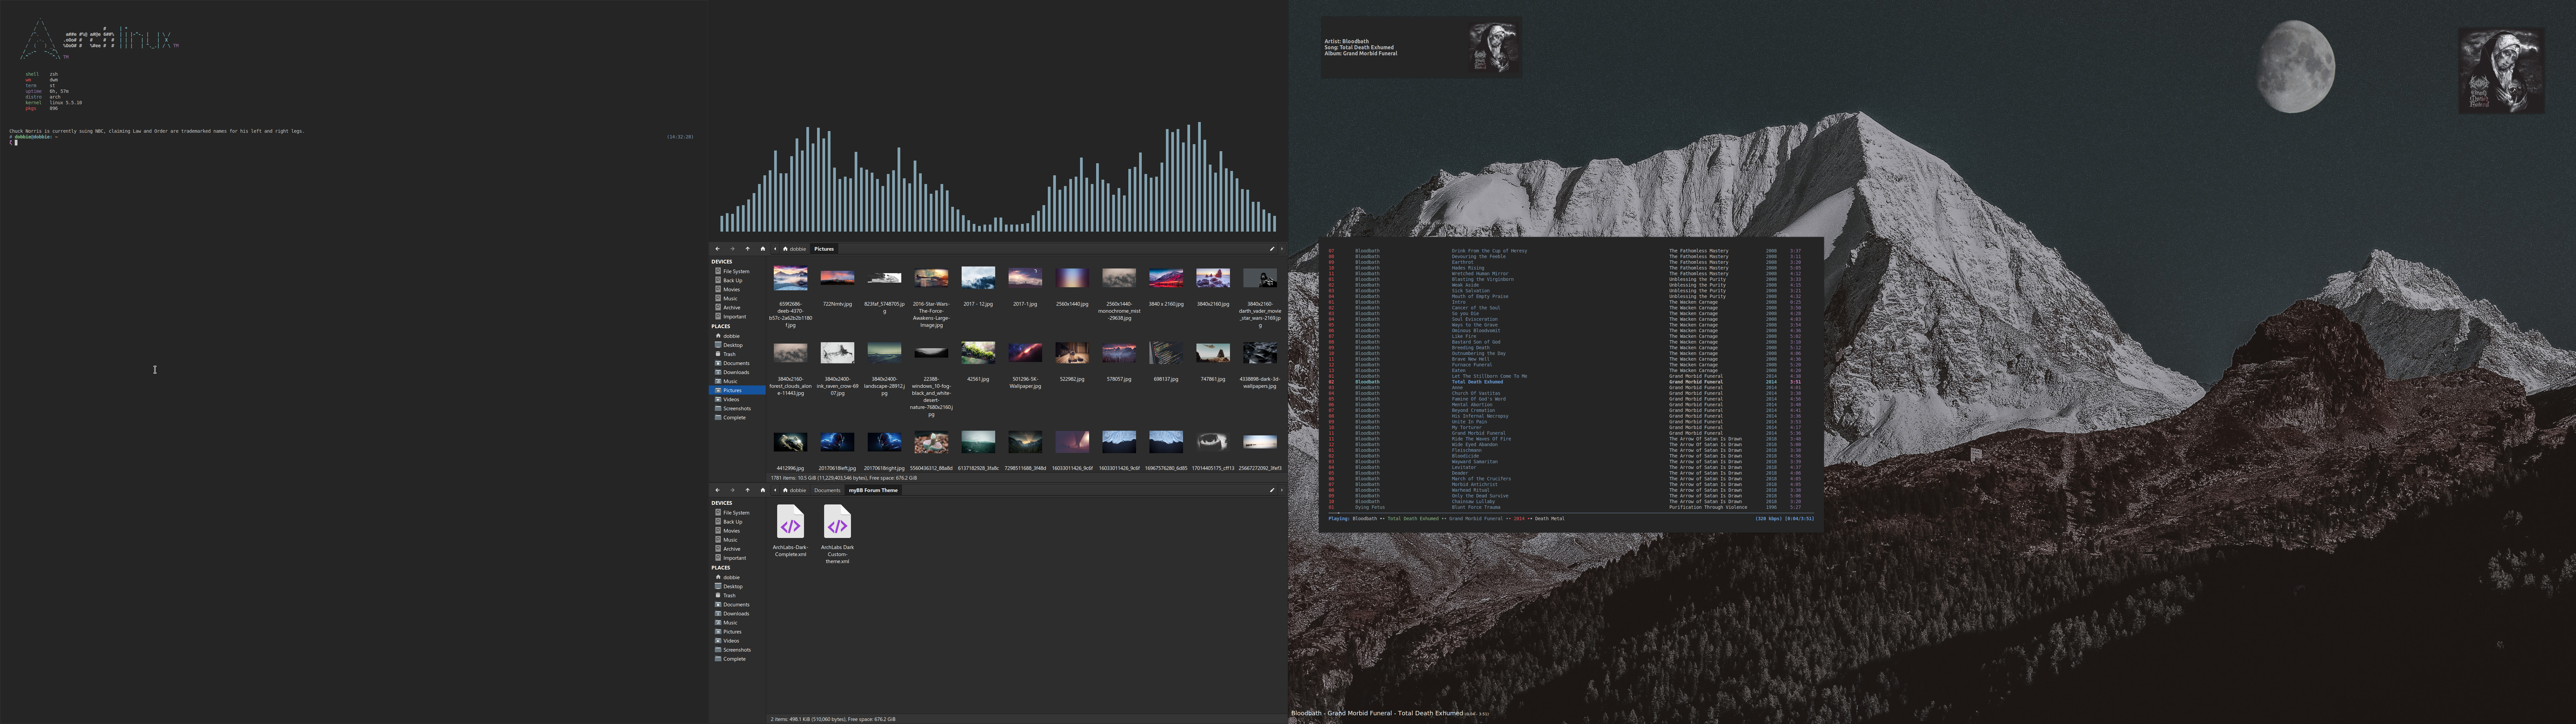Click the audio visualizer bars window
Screen dimensions: 2576x724
[x=998, y=177]
